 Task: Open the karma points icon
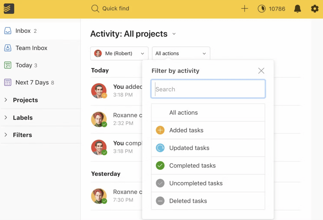pyautogui.click(x=261, y=9)
